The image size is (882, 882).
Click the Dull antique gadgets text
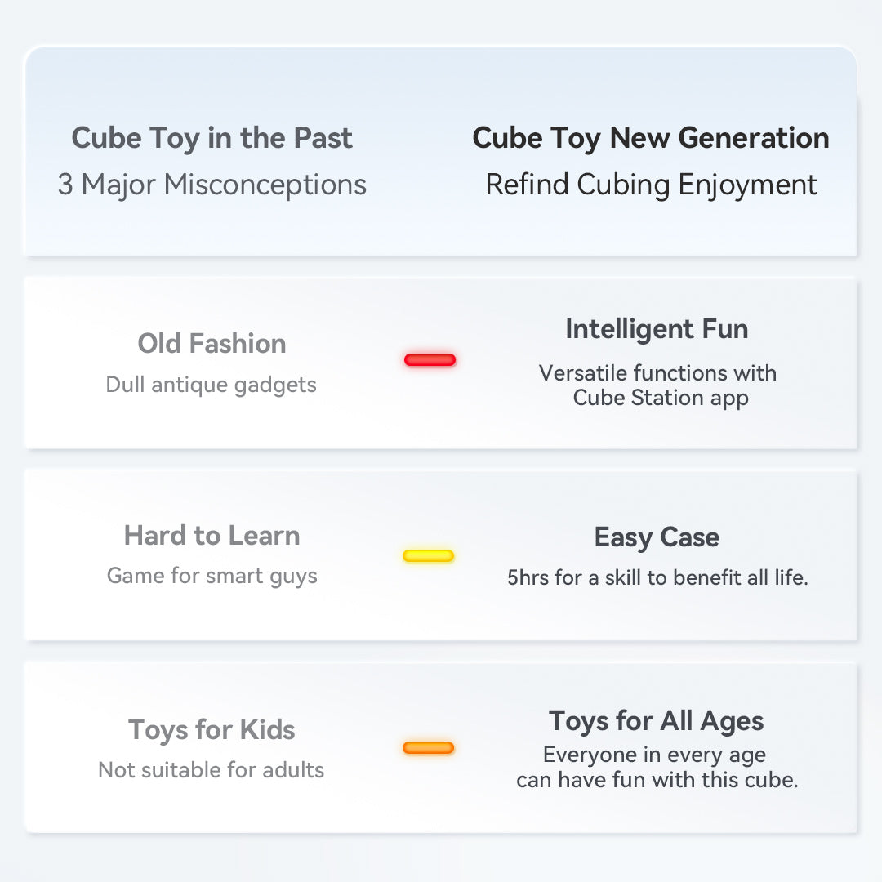coord(212,385)
